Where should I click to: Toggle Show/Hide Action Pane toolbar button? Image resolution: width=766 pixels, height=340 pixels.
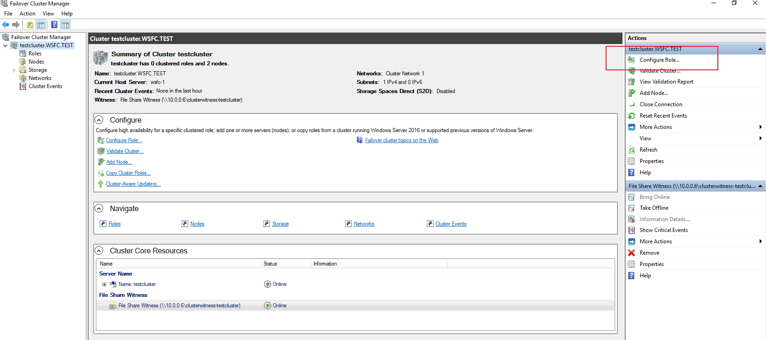pos(65,25)
